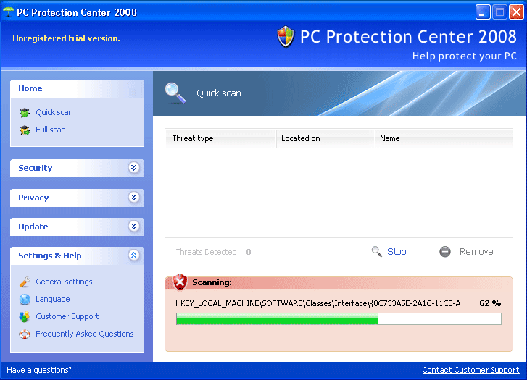Collapse the Settings & Help panel
Image resolution: width=527 pixels, height=380 pixels.
click(133, 256)
